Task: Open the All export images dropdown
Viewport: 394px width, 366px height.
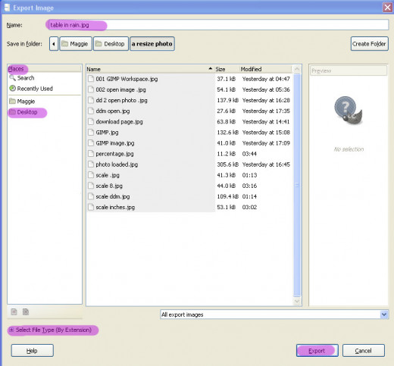Action: tap(274, 314)
